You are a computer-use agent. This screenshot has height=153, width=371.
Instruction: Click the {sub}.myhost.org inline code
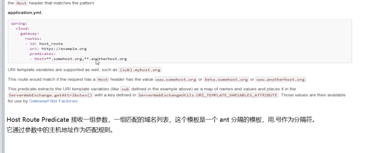tap(140, 70)
